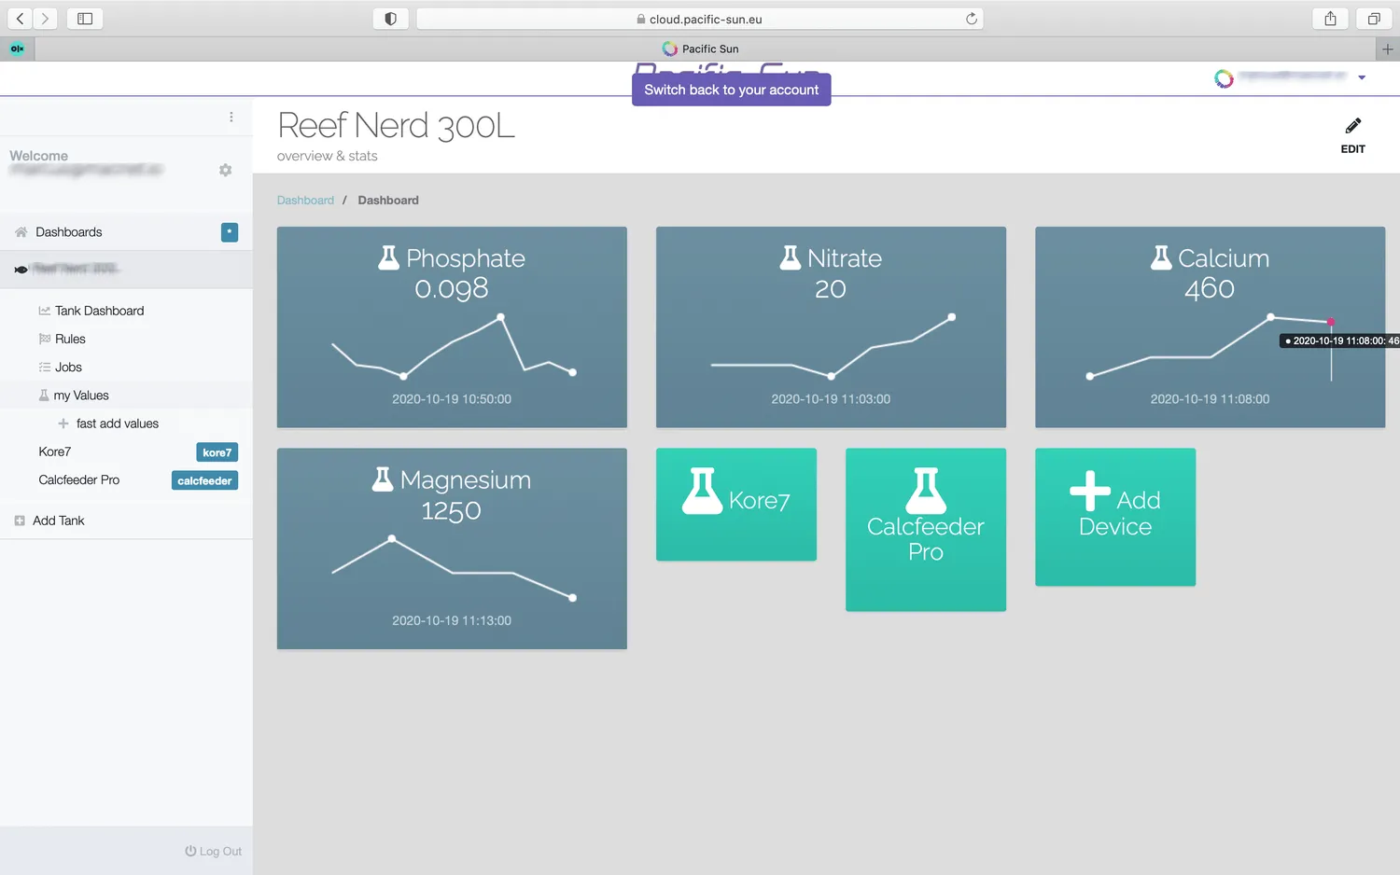Click the pencil EDIT icon
1400x875 pixels.
(x=1353, y=135)
